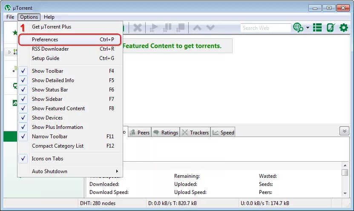The height and width of the screenshot is (211, 354).
Task: Click the µTorrent logo in title bar
Action: (x=8, y=8)
